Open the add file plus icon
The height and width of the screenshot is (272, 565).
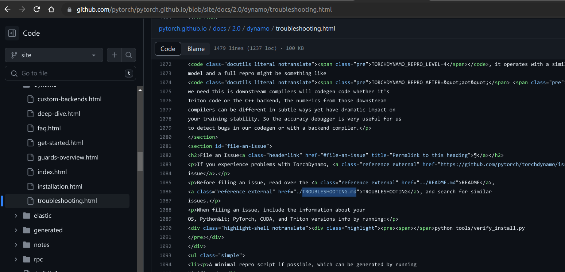click(x=114, y=55)
